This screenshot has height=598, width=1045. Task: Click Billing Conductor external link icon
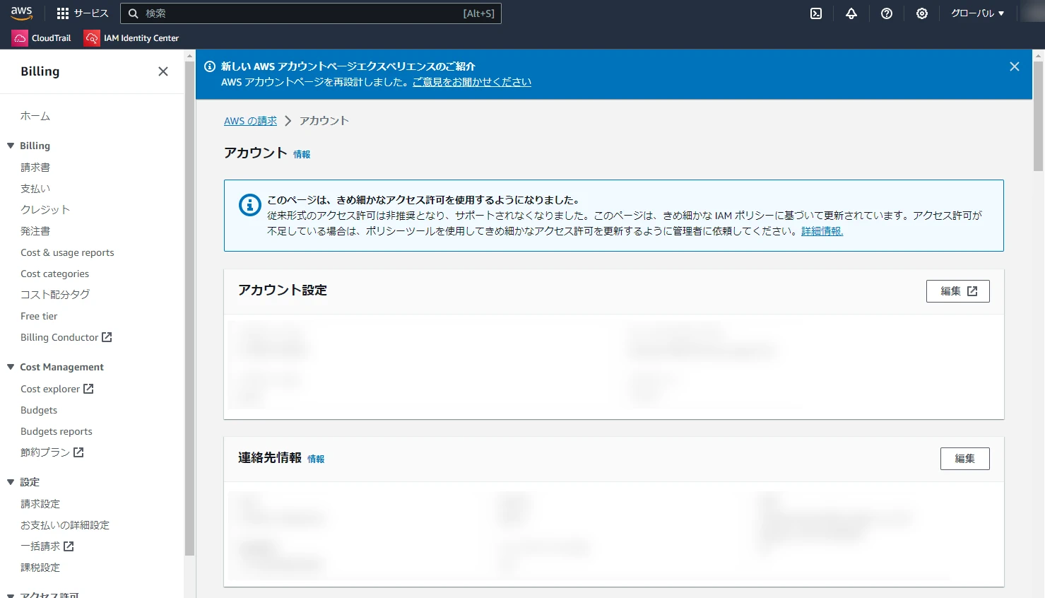pos(107,337)
